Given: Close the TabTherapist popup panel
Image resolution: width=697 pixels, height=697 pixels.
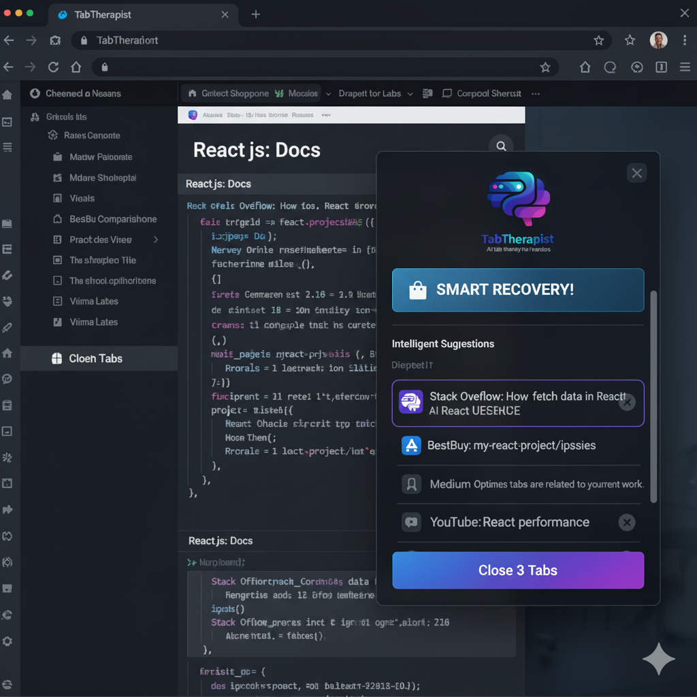Looking at the screenshot, I should click(x=636, y=173).
